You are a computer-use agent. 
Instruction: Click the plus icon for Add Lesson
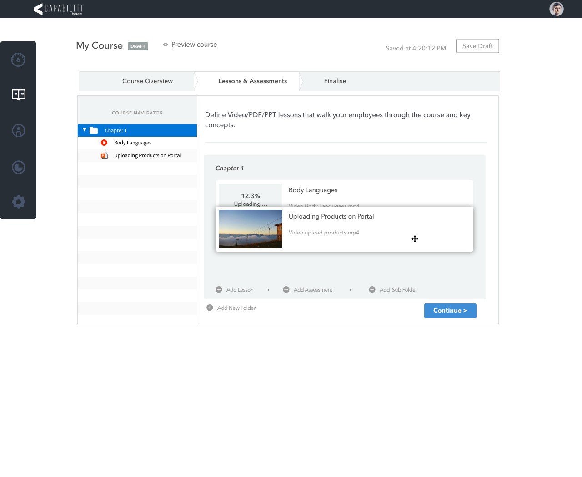(x=219, y=289)
